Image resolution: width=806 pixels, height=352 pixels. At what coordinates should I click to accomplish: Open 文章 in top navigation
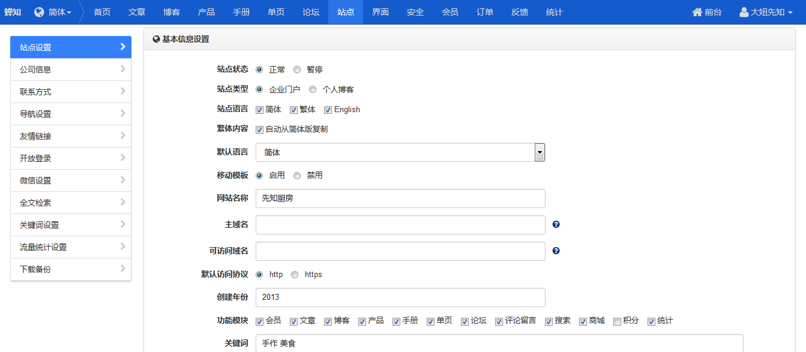click(137, 12)
